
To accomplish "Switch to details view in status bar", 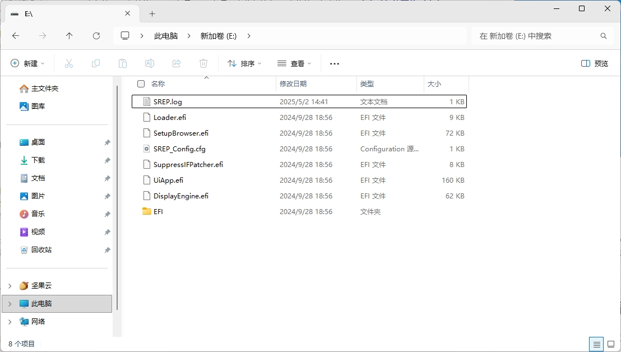I will [x=597, y=344].
